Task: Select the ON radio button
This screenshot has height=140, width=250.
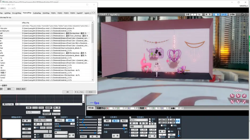Action: 35,135
